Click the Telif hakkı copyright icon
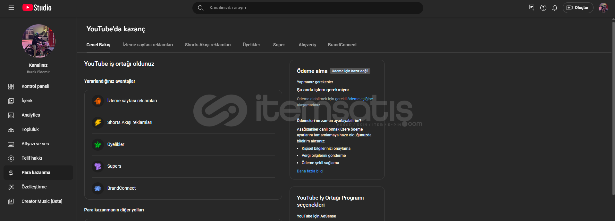 (11, 158)
